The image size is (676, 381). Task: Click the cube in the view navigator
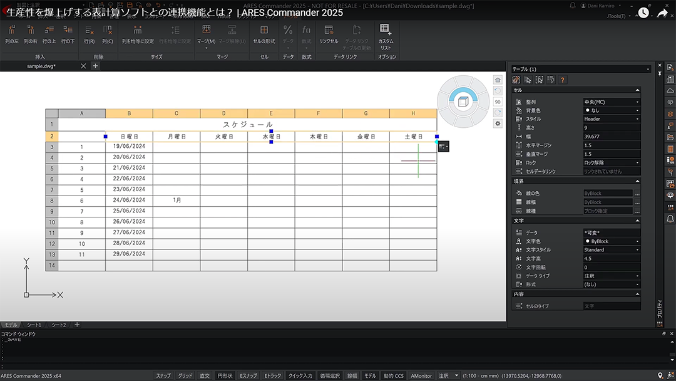pyautogui.click(x=463, y=102)
